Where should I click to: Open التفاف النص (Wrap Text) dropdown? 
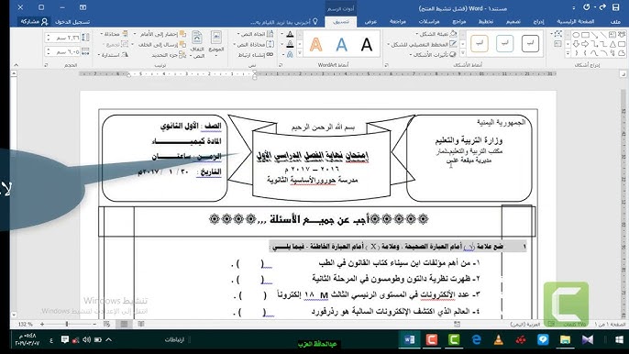pyautogui.click(x=197, y=45)
